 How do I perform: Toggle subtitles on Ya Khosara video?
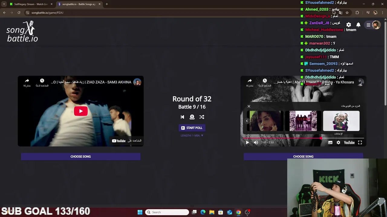click(x=330, y=143)
